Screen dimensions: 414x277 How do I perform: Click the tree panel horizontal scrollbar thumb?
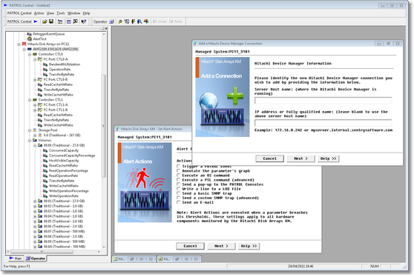pos(42,252)
